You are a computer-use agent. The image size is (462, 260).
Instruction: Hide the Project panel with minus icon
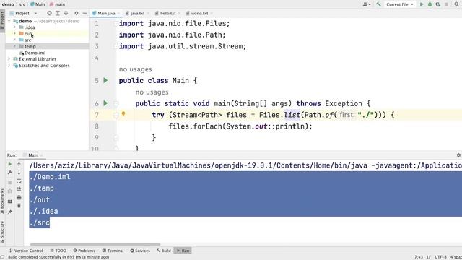click(84, 13)
